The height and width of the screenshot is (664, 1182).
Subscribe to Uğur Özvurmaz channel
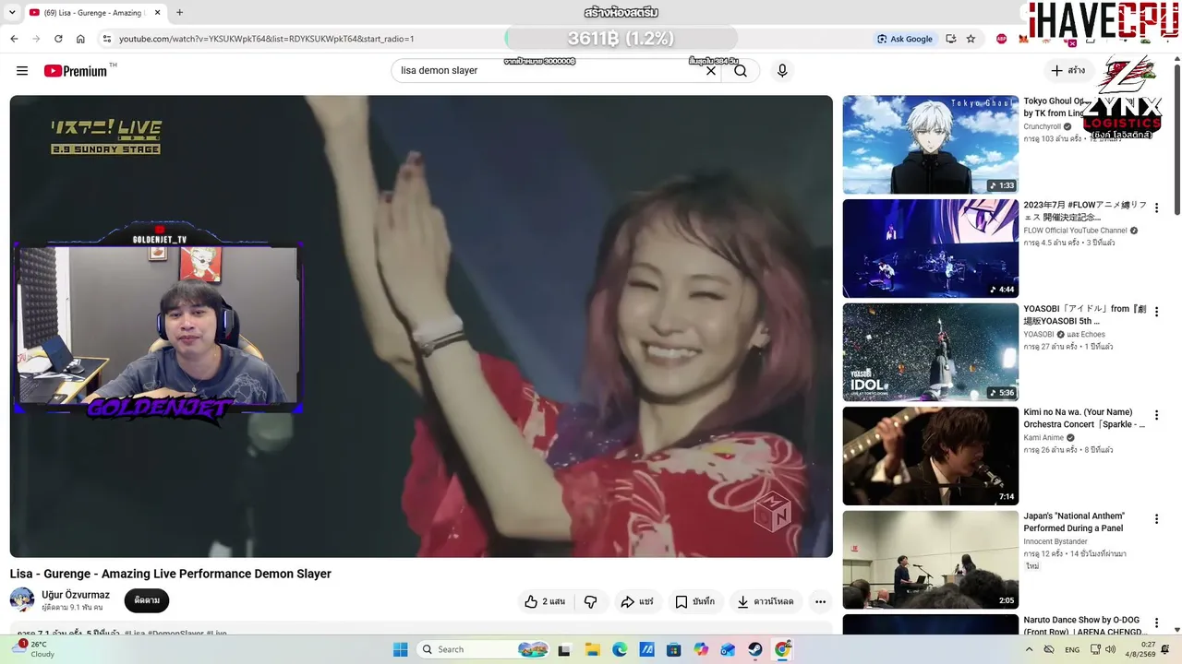click(147, 600)
